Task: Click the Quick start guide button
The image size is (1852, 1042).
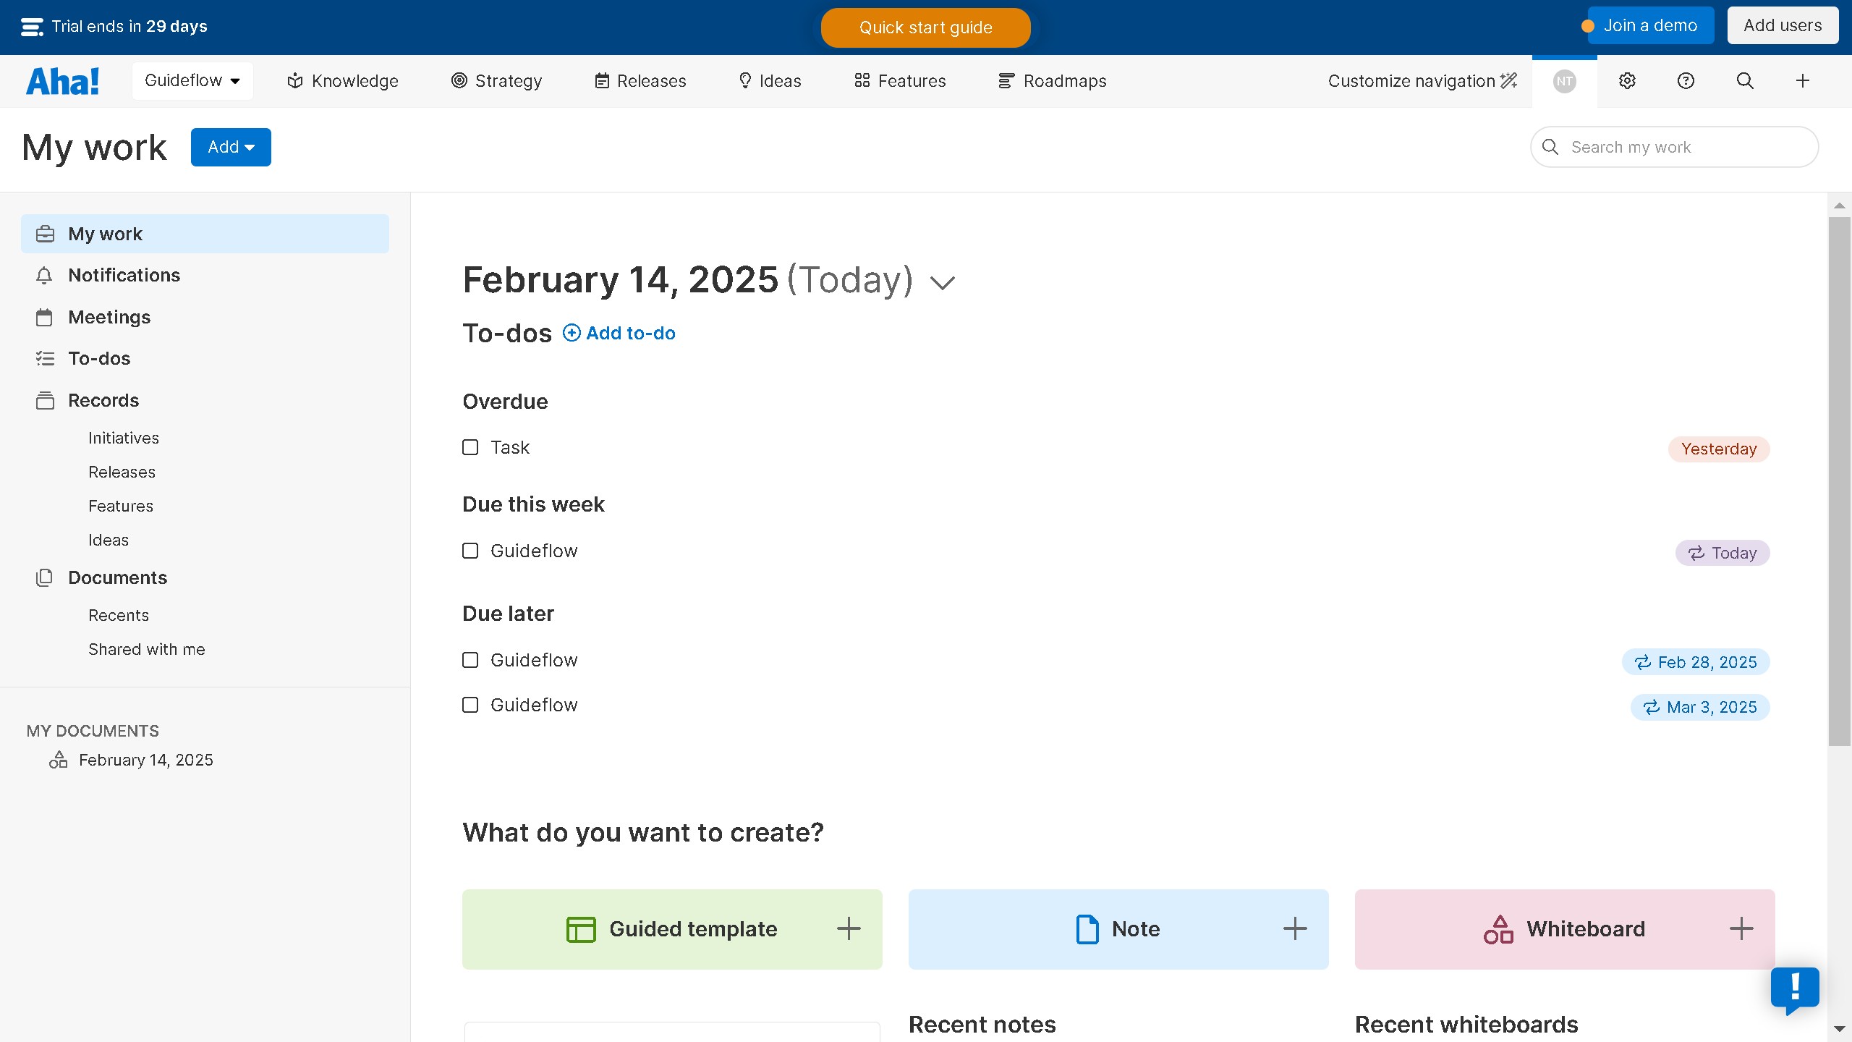Action: [x=925, y=27]
